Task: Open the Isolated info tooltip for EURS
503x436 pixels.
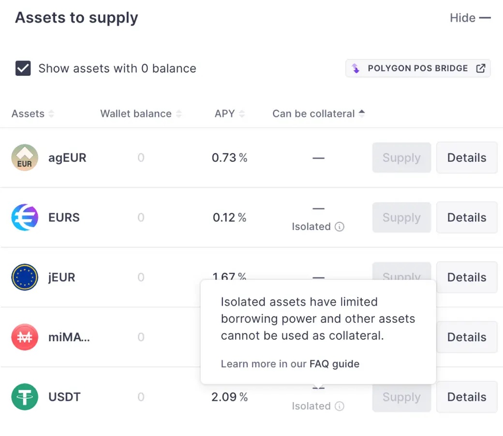Action: (x=340, y=227)
